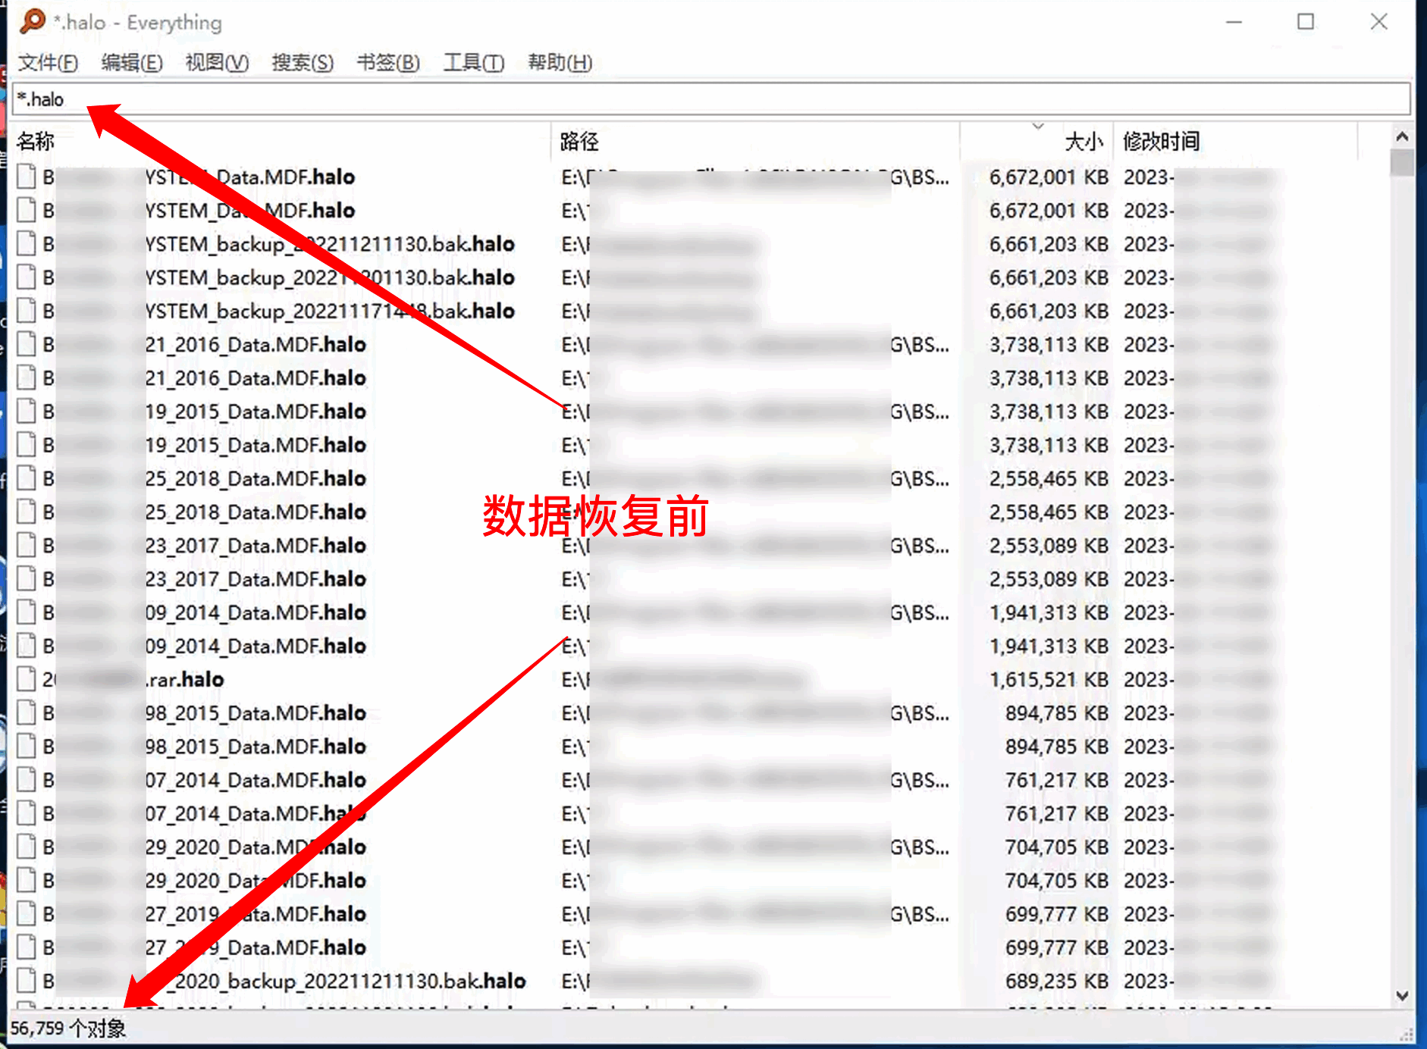Sort results by the 修改时间 column header
1427x1049 pixels.
(1235, 141)
